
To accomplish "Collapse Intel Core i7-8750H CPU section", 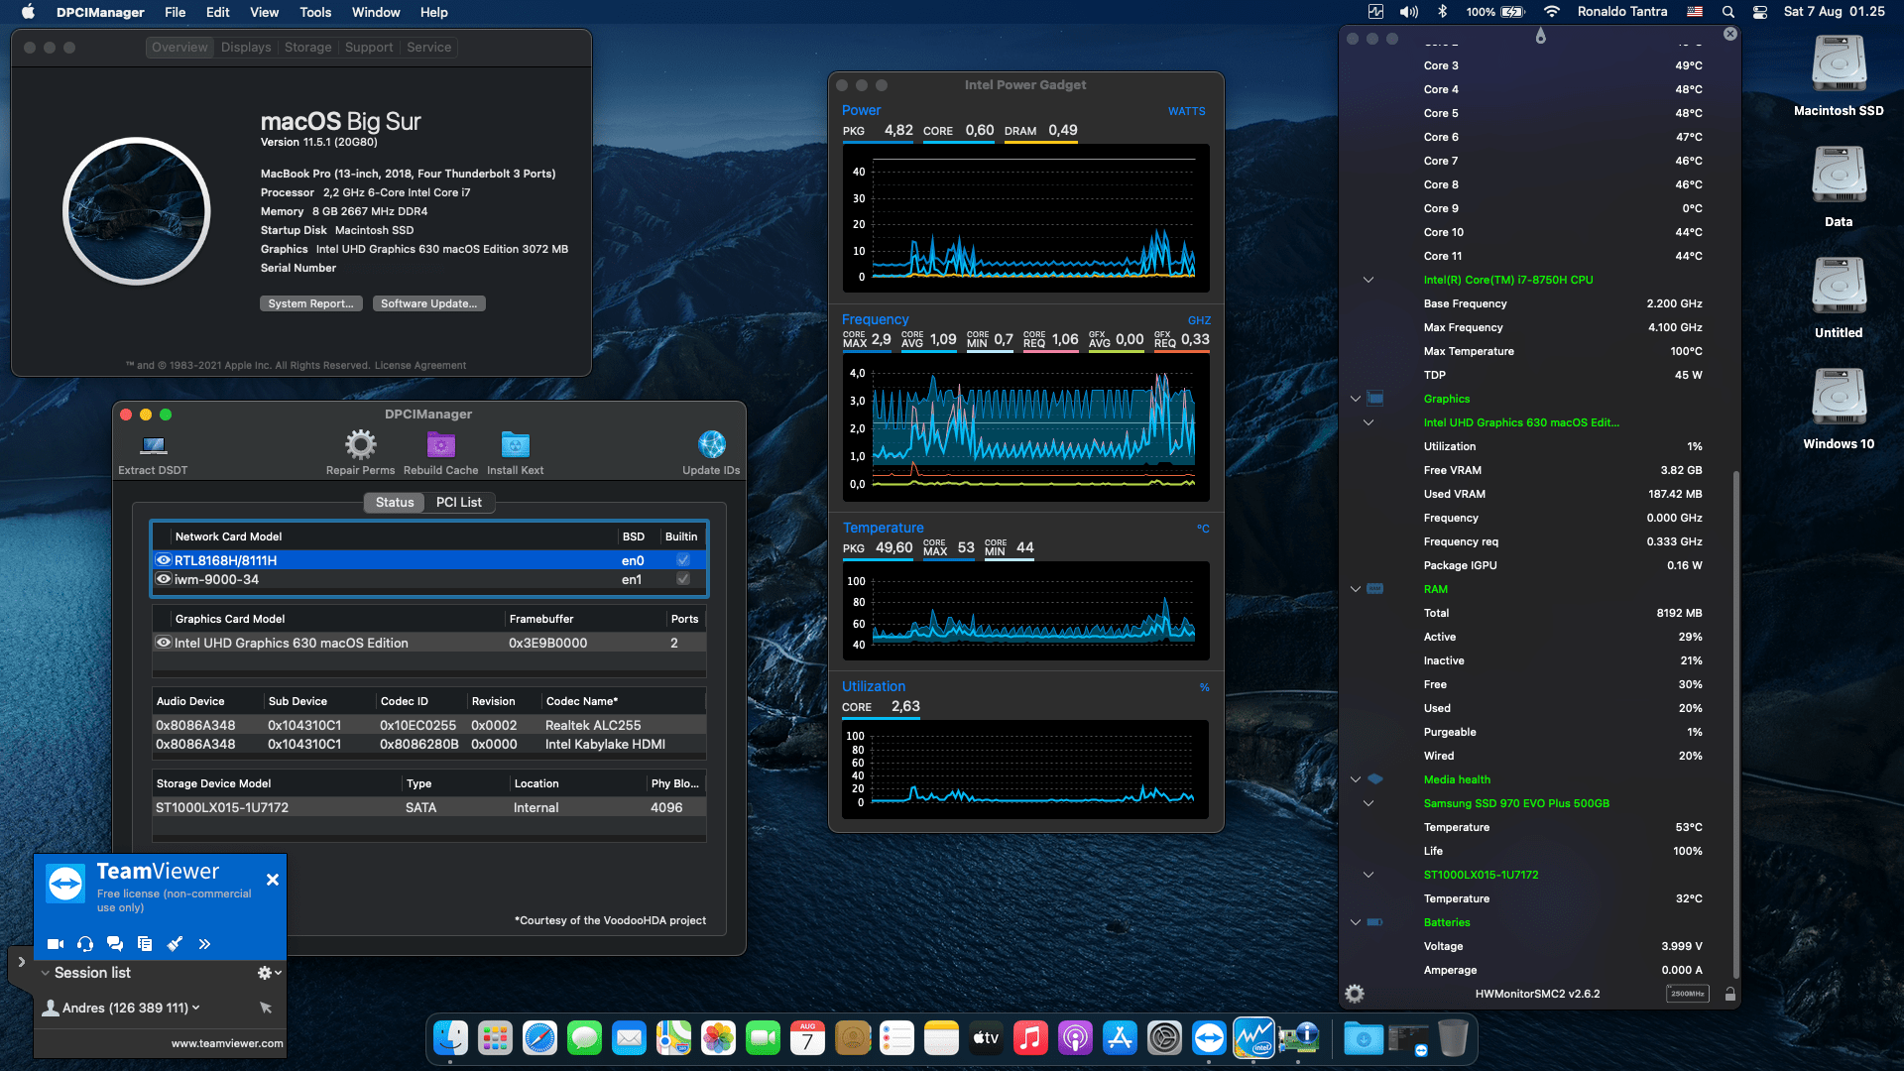I will pos(1368,280).
